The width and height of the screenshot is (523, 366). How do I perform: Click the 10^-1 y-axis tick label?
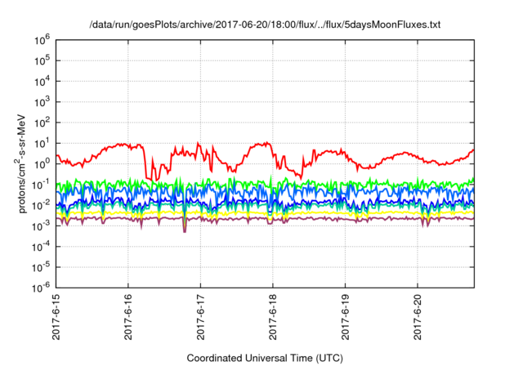(x=41, y=185)
